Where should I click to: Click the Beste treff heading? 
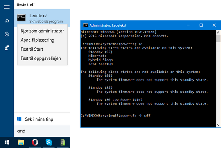click(x=26, y=4)
